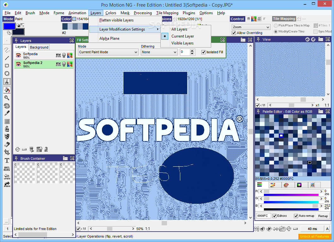Image resolution: width=334 pixels, height=242 pixels.
Task: Click the padlock tool icon
Action: (7, 129)
